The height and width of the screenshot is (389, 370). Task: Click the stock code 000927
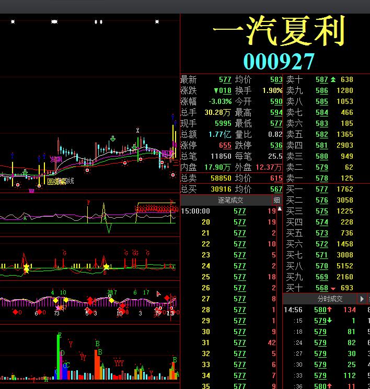pyautogui.click(x=279, y=61)
